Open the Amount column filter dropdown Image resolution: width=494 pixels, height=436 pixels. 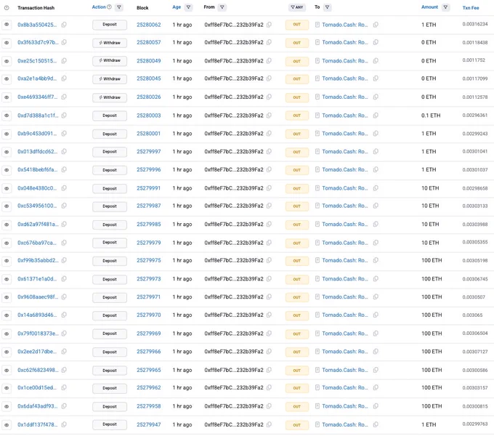coord(445,7)
